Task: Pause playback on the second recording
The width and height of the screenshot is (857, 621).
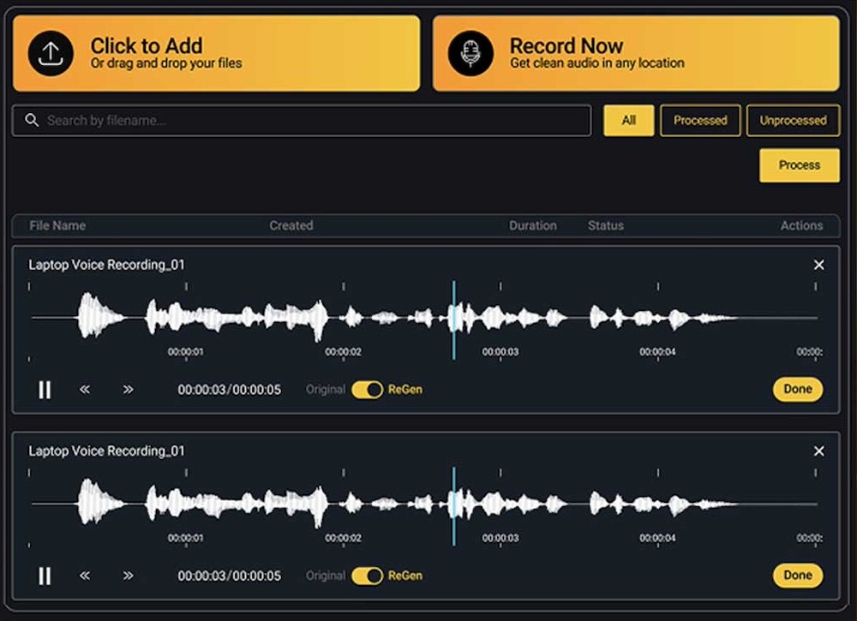Action: [45, 576]
